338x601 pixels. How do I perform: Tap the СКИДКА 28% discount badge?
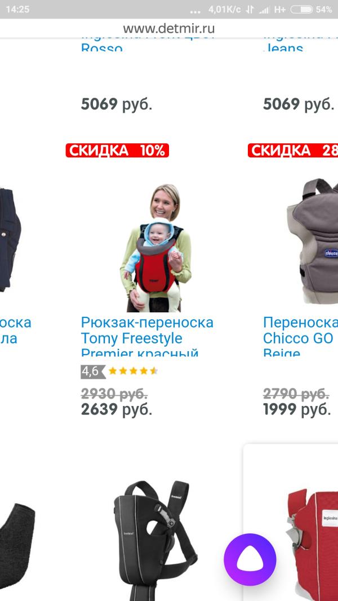click(293, 150)
